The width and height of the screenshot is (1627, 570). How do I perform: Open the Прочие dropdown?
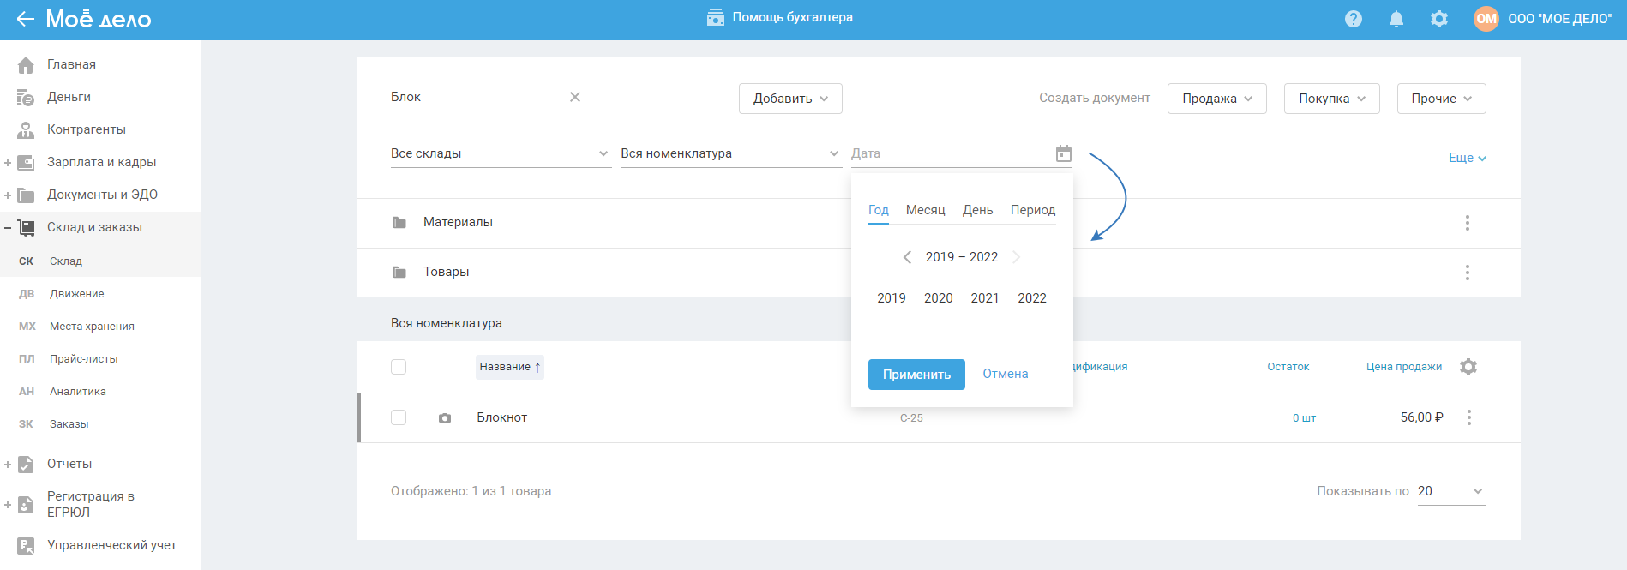coord(1442,99)
